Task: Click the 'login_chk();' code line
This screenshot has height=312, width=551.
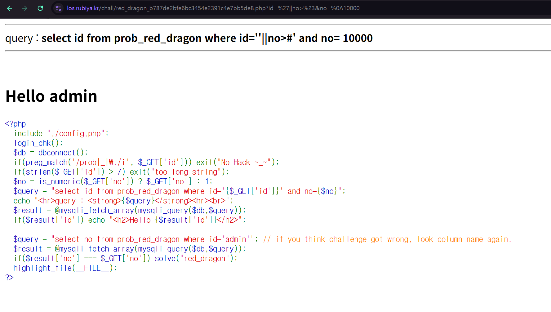Action: pos(38,143)
